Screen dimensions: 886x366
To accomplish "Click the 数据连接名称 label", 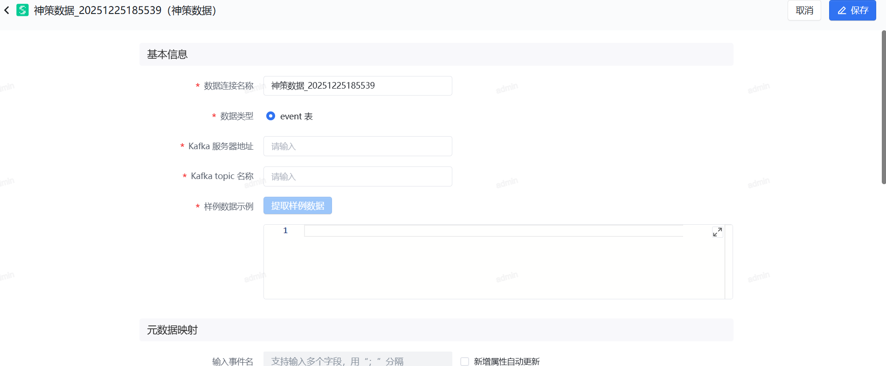I will click(x=228, y=86).
